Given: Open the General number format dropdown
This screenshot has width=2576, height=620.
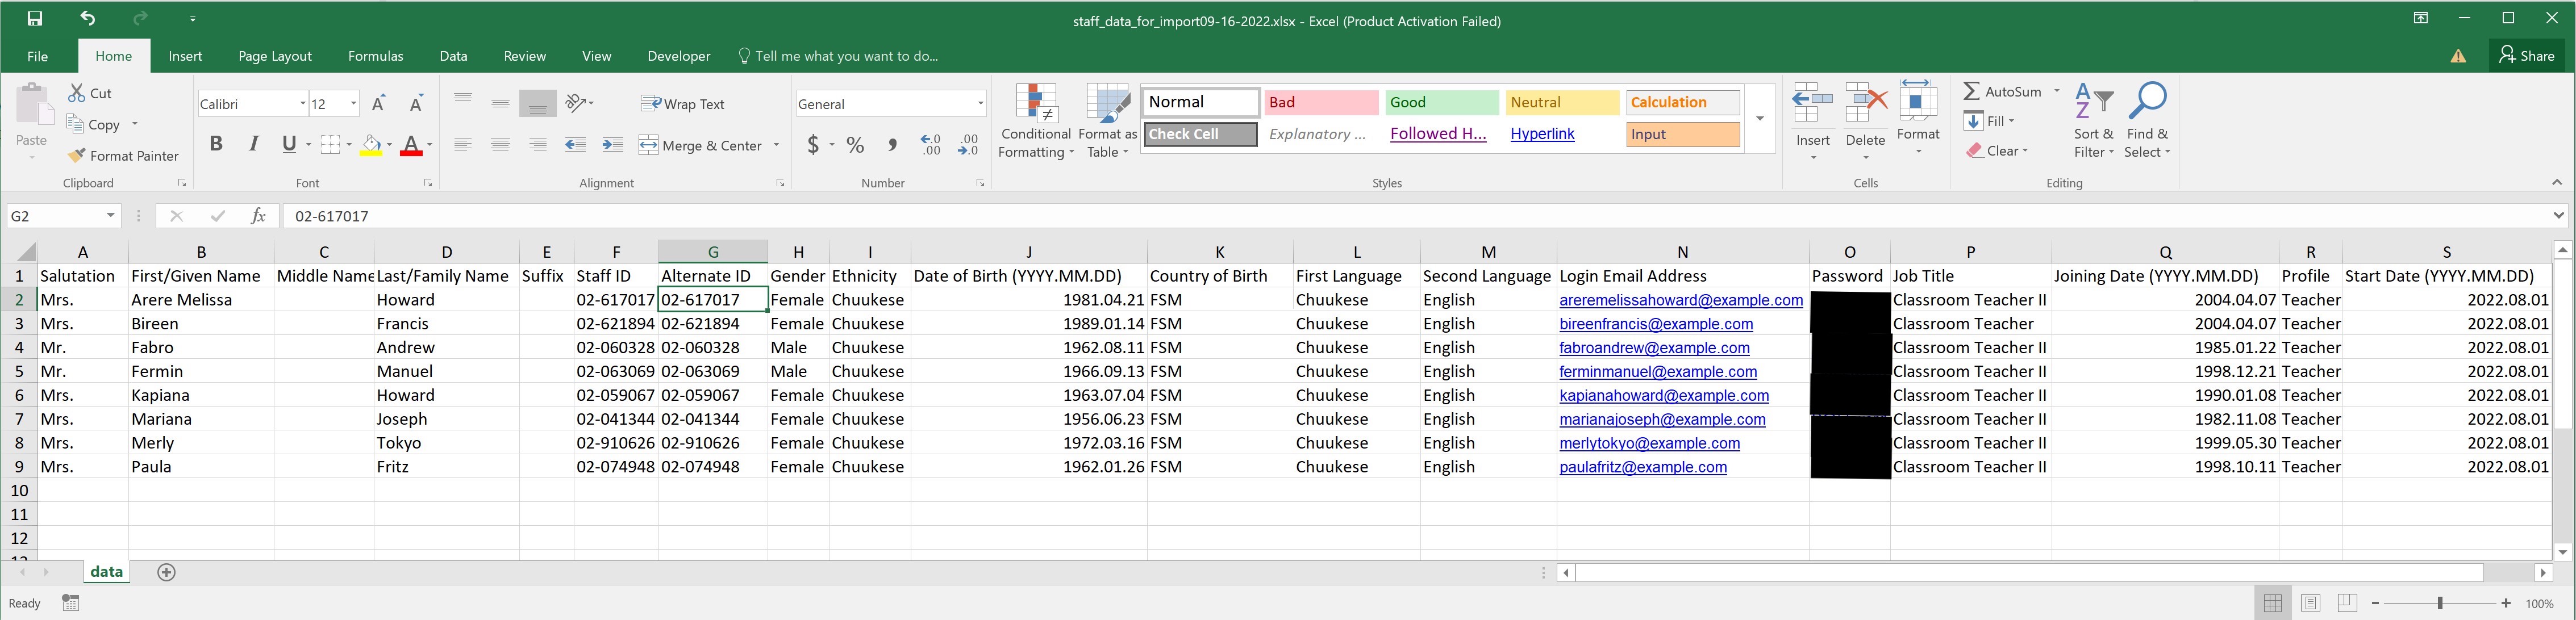Looking at the screenshot, I should pos(980,104).
